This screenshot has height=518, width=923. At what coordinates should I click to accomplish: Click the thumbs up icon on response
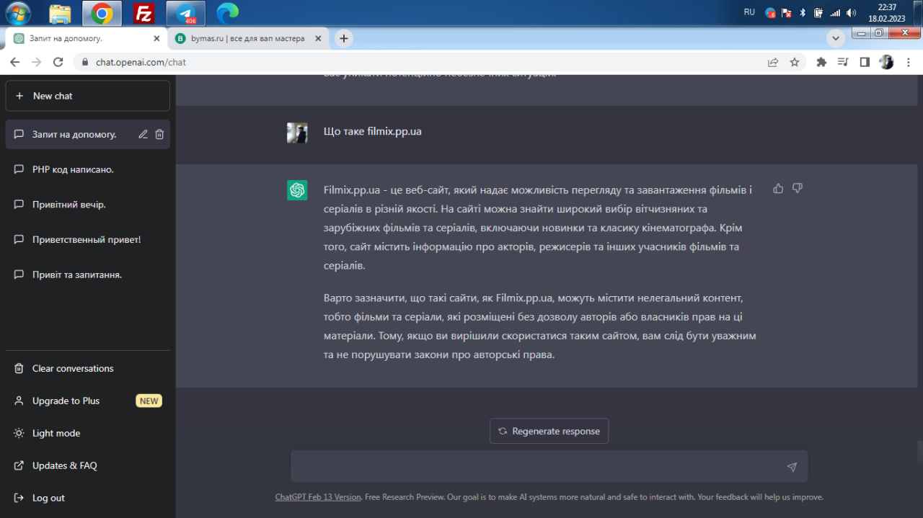[x=778, y=189]
